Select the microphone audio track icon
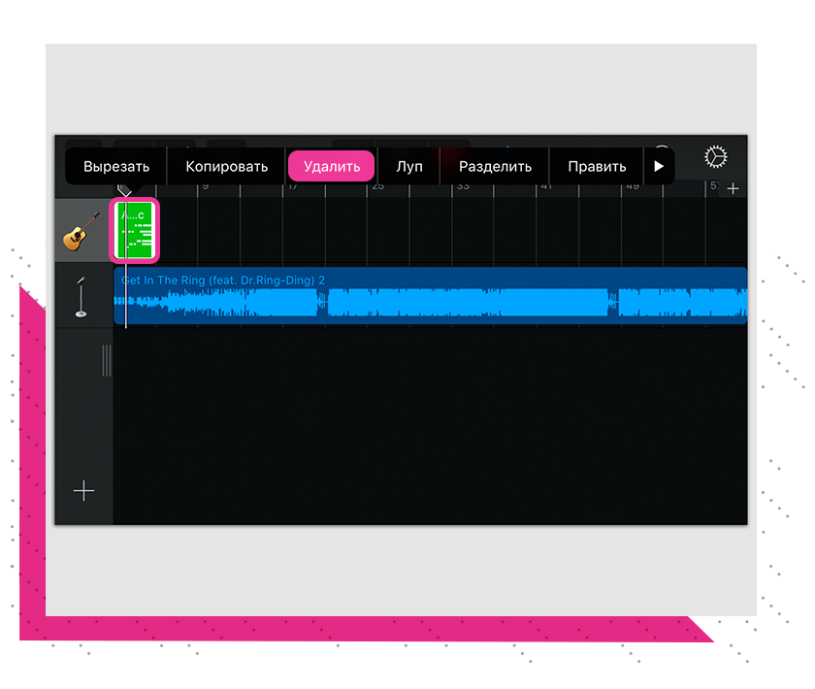The height and width of the screenshot is (689, 815). pyautogui.click(x=82, y=297)
